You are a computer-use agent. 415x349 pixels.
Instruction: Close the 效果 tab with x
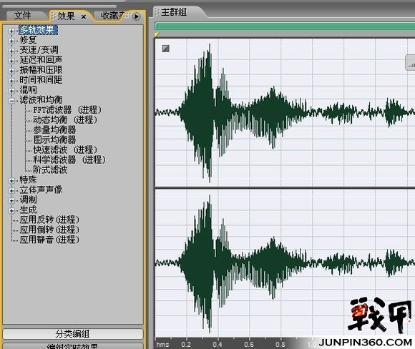pyautogui.click(x=84, y=17)
